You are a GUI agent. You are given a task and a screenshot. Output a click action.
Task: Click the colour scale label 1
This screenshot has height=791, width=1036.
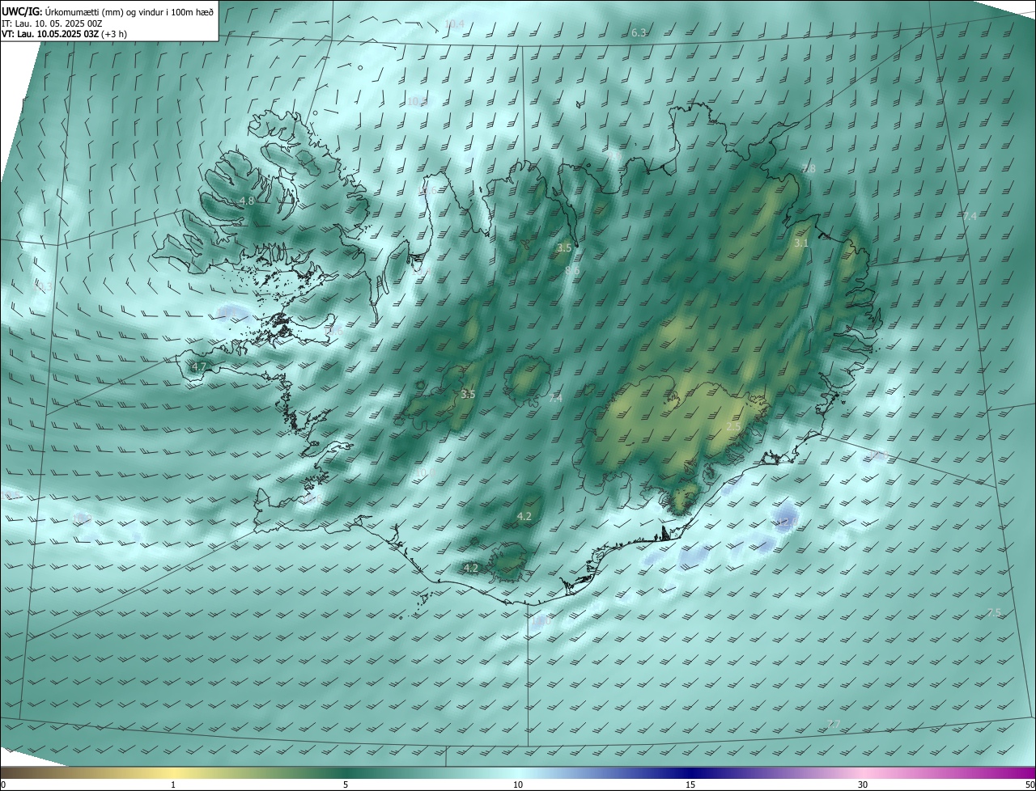click(173, 785)
